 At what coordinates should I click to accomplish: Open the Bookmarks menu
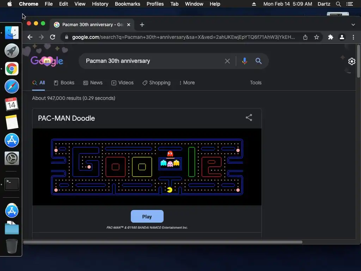tap(128, 4)
